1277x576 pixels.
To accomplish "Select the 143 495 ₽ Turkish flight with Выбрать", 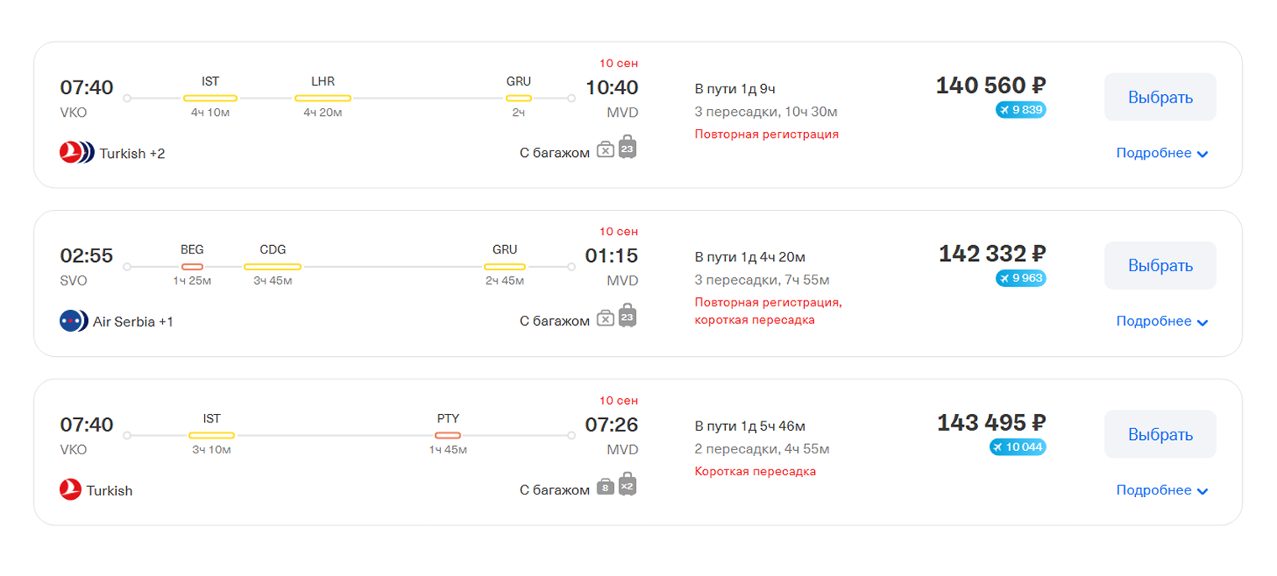I will pos(1159,434).
